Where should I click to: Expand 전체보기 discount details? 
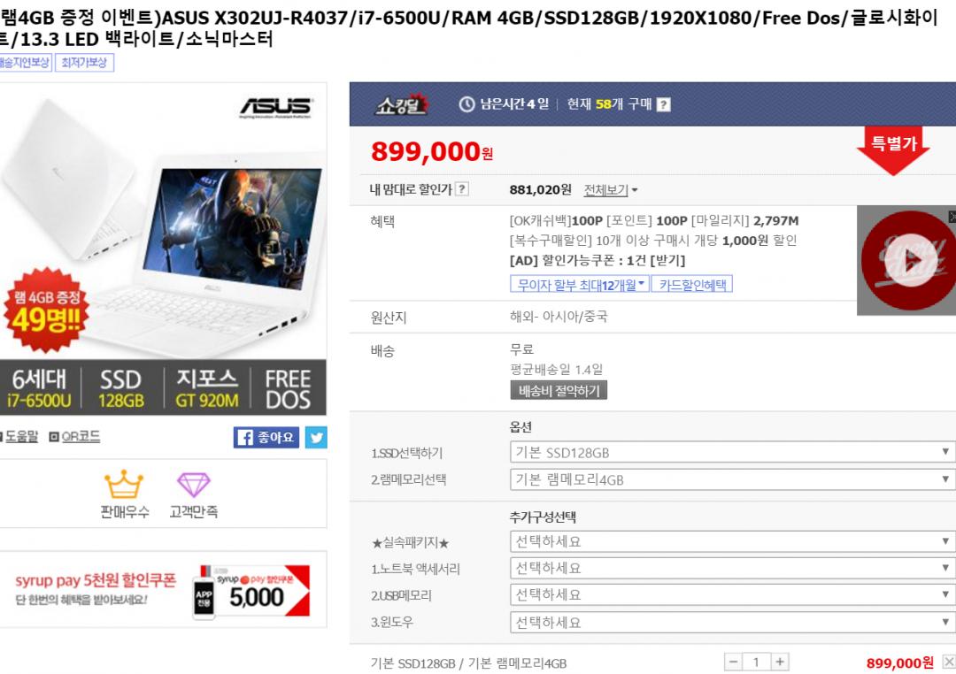(610, 189)
